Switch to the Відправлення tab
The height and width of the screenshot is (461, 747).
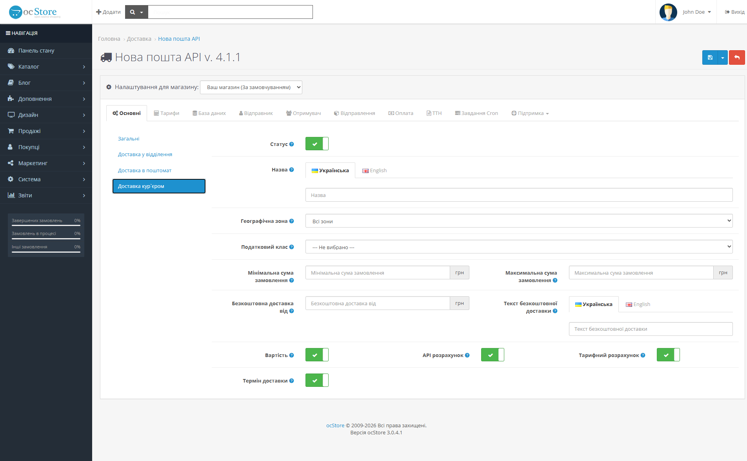coord(354,113)
